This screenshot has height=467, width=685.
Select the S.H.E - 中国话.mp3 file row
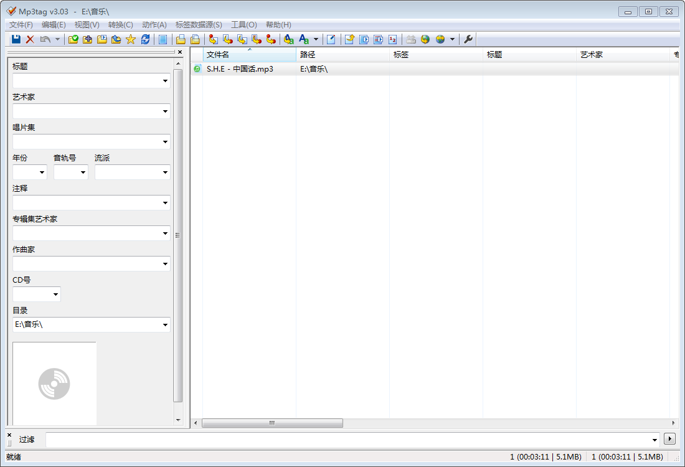240,69
